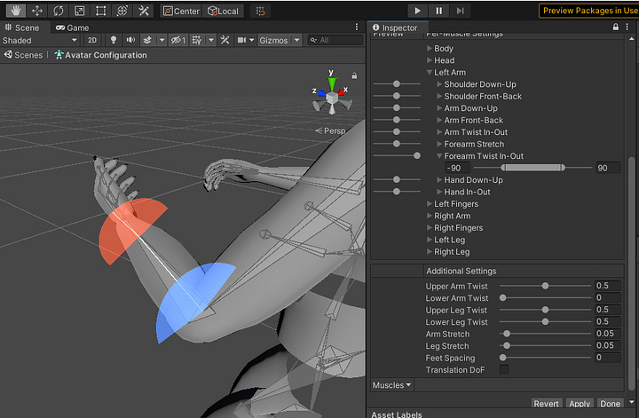Select the Avatar Configuration breadcrumb
Screen dimensions: 639x418
[x=100, y=55]
